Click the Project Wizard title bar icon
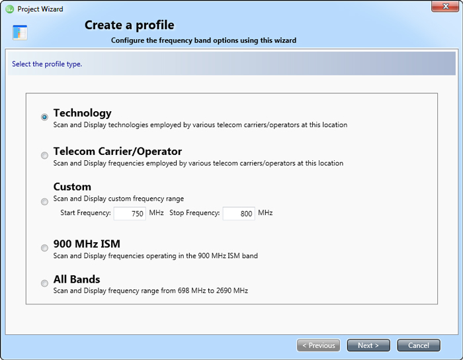The width and height of the screenshot is (463, 360). [x=9, y=9]
